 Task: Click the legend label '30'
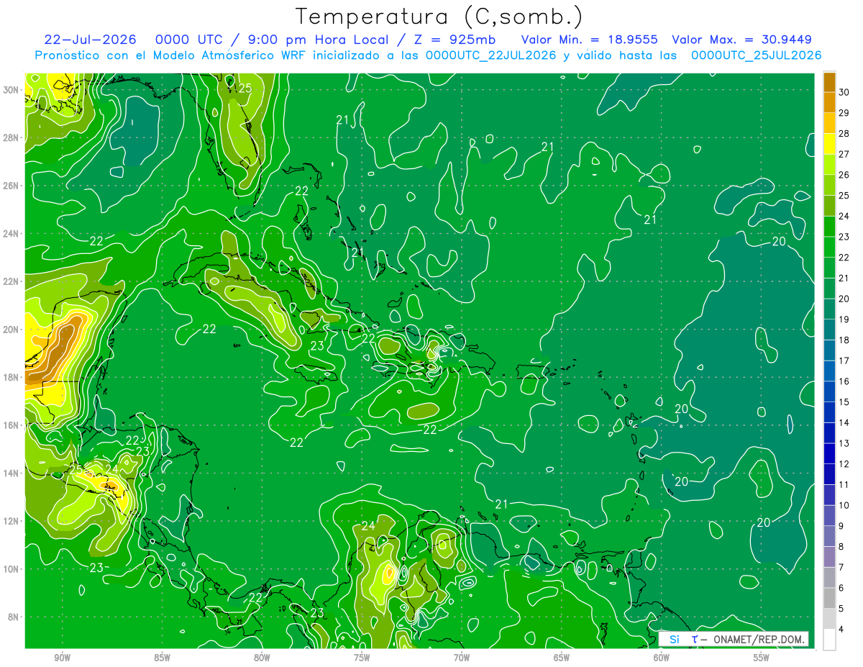(844, 92)
